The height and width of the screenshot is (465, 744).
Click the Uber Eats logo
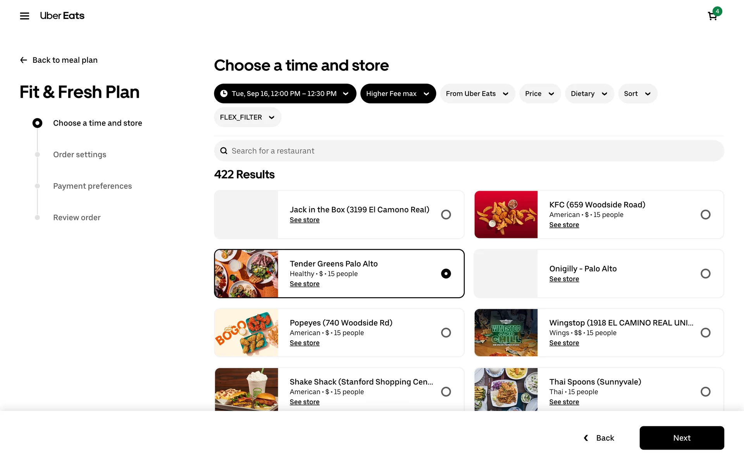pos(62,16)
